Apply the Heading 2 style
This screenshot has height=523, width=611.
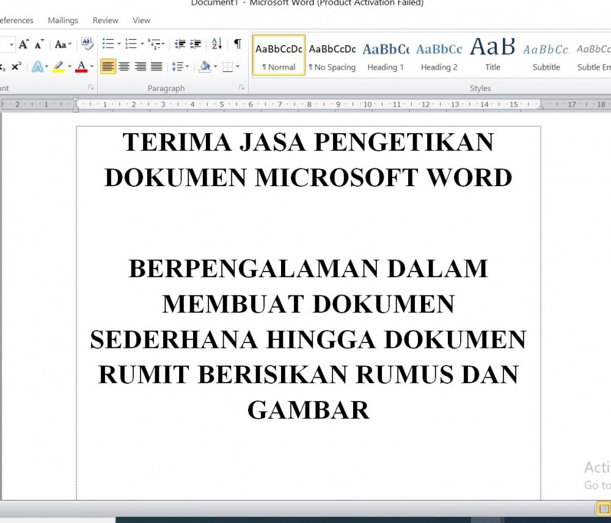click(439, 55)
